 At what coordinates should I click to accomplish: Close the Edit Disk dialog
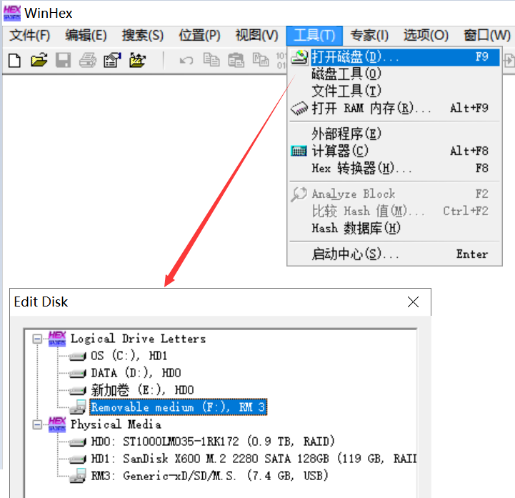(x=413, y=302)
